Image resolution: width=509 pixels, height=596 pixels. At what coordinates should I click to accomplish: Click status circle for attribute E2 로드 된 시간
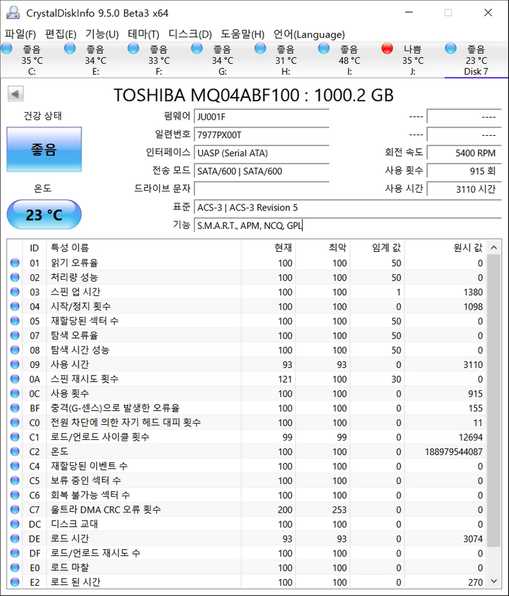click(x=15, y=582)
